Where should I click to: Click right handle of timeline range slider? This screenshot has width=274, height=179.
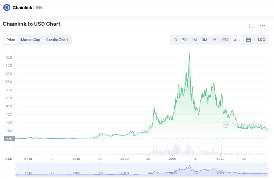[268, 169]
